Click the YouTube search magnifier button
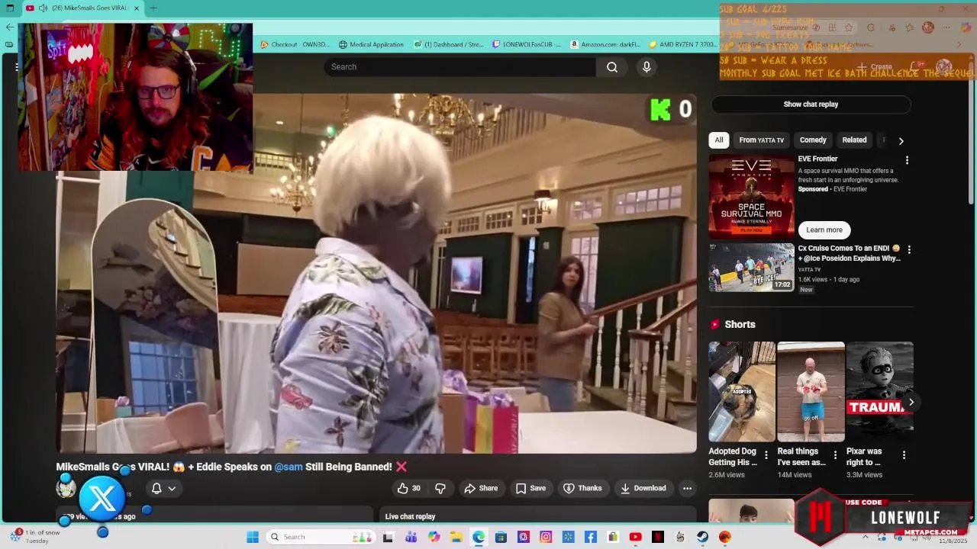This screenshot has width=977, height=549. pyautogui.click(x=612, y=67)
